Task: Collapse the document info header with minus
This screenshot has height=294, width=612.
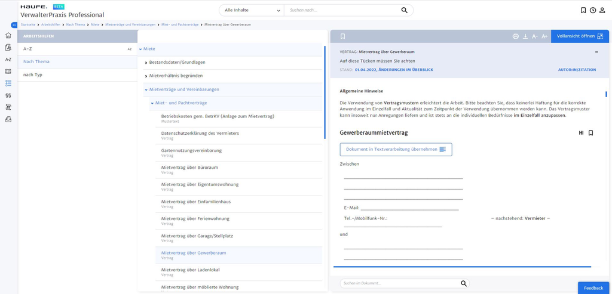Action: click(x=596, y=52)
